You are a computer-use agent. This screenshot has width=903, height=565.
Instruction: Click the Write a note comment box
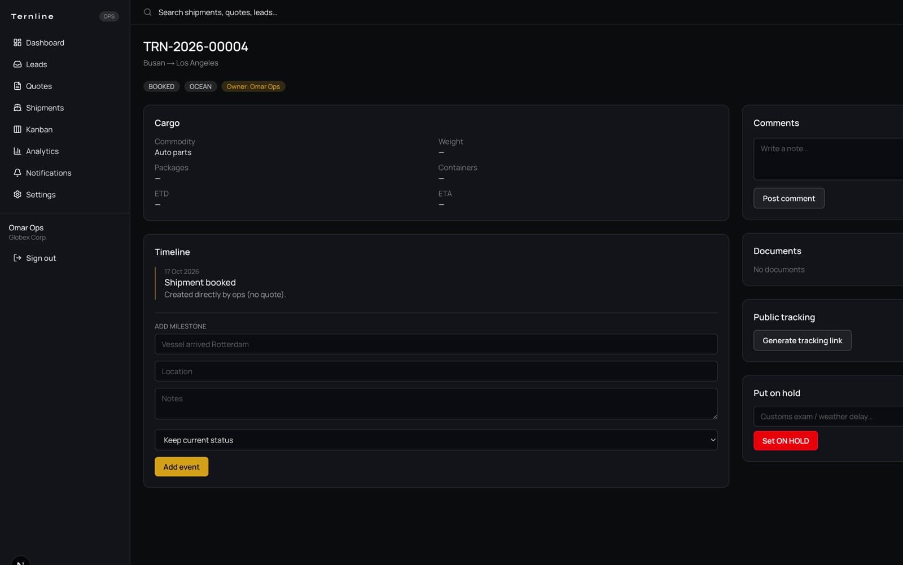tap(828, 159)
